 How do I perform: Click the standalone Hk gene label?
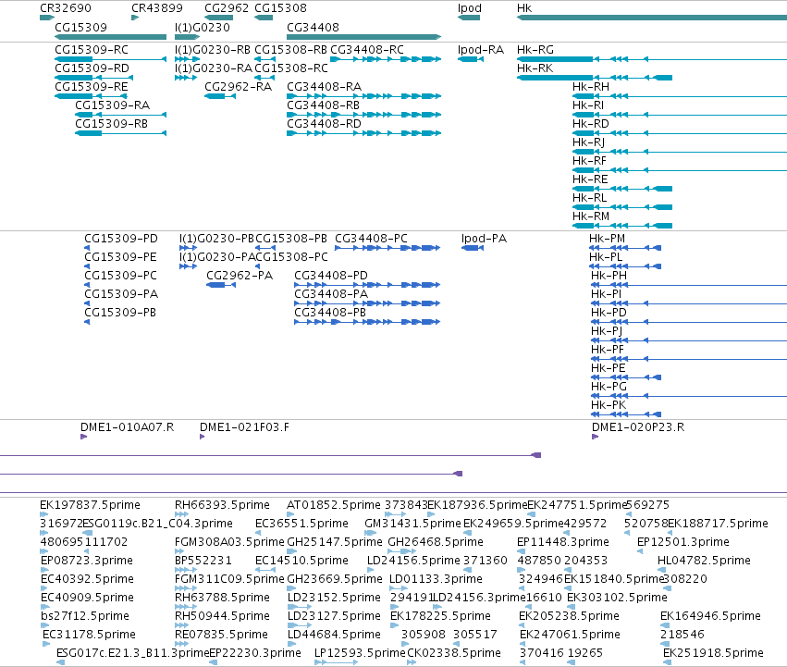pyautogui.click(x=524, y=8)
